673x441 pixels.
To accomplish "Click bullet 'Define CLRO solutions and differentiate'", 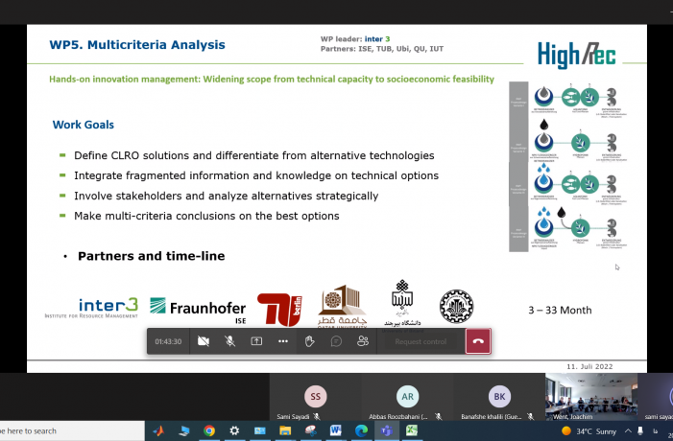I will (x=254, y=155).
